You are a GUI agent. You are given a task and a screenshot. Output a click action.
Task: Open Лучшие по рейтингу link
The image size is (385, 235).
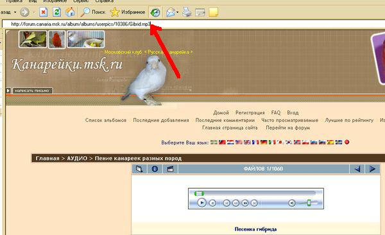(349, 120)
